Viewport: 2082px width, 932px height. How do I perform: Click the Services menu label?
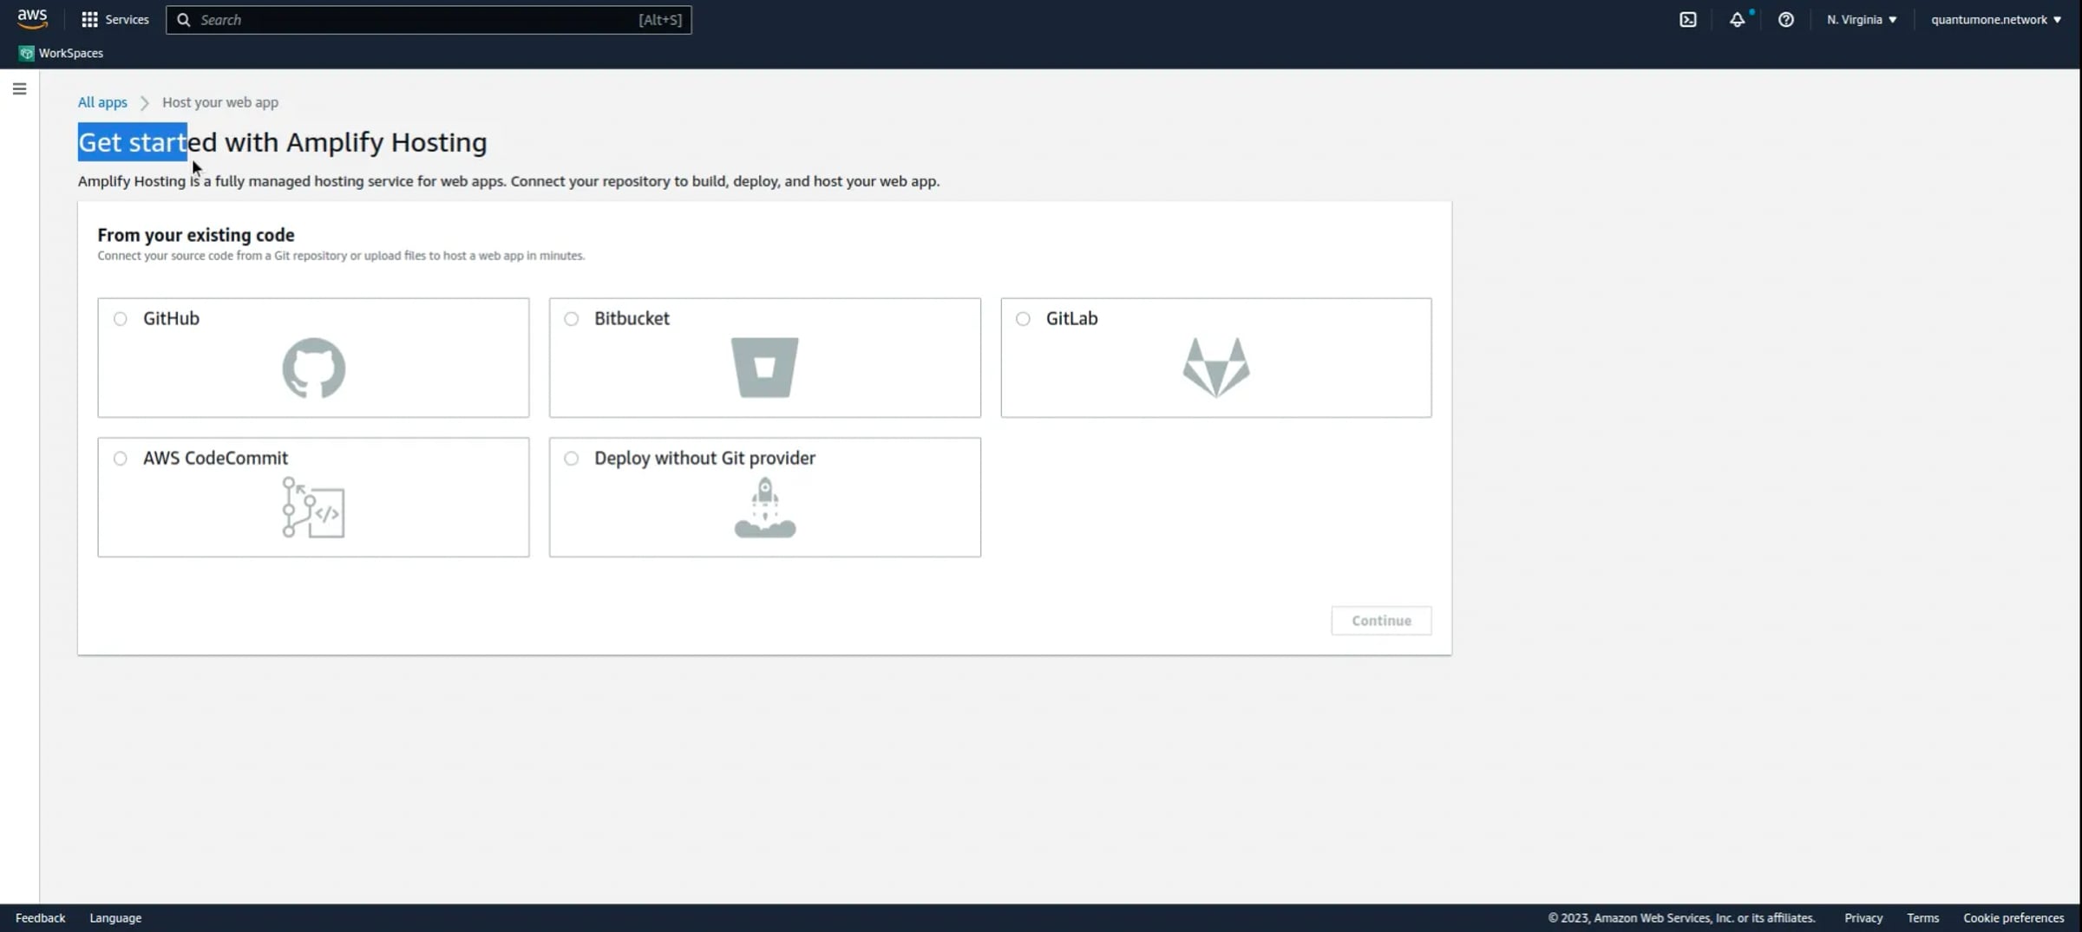[127, 19]
